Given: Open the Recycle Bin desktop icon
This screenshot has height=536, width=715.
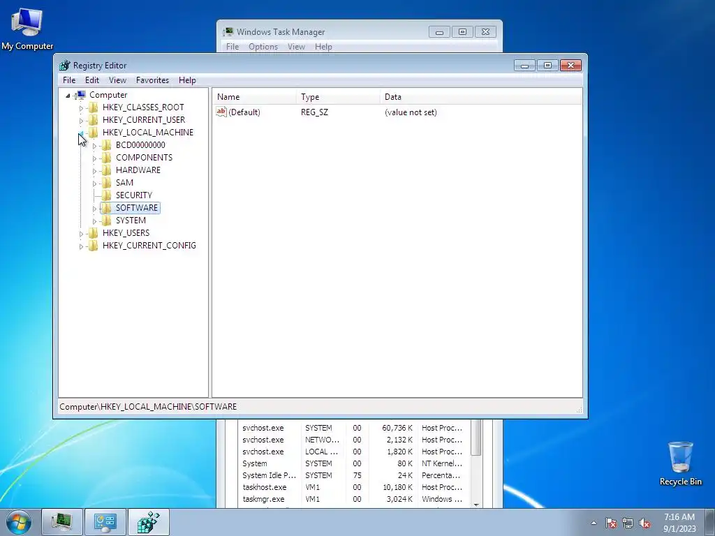Looking at the screenshot, I should pos(680,463).
